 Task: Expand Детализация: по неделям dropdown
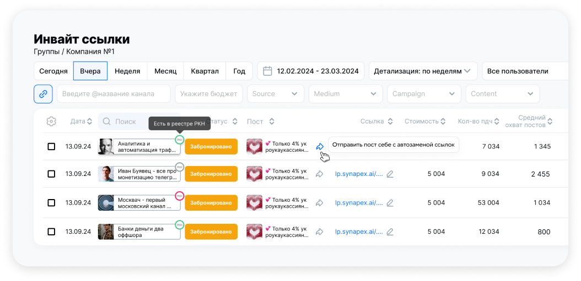click(423, 71)
